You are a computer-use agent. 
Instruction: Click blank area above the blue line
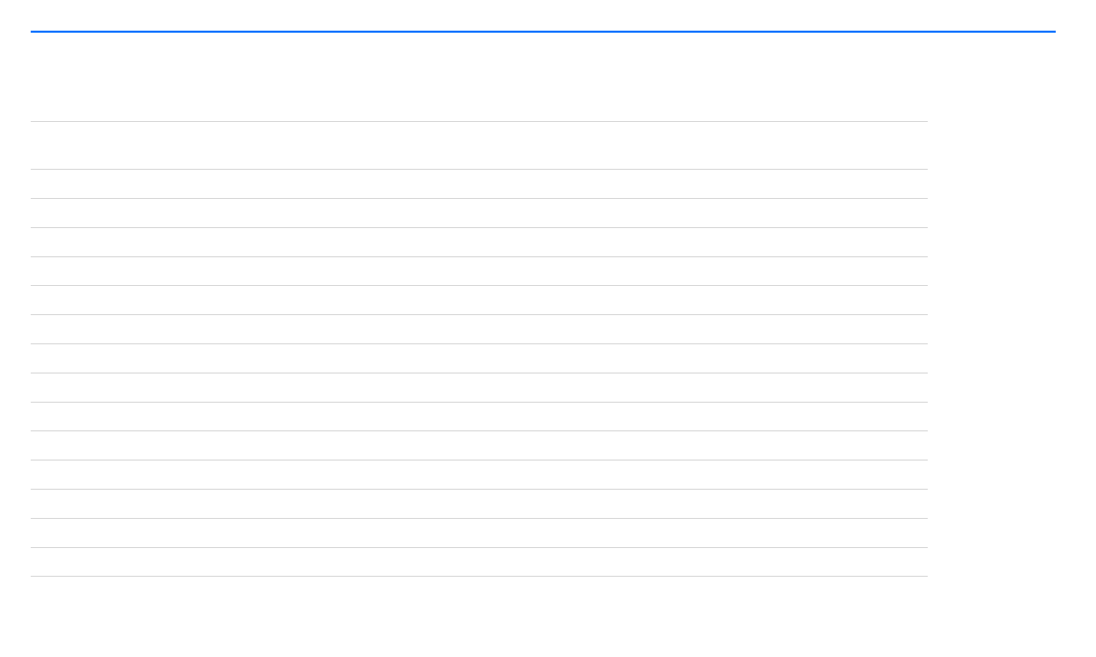pyautogui.click(x=548, y=15)
